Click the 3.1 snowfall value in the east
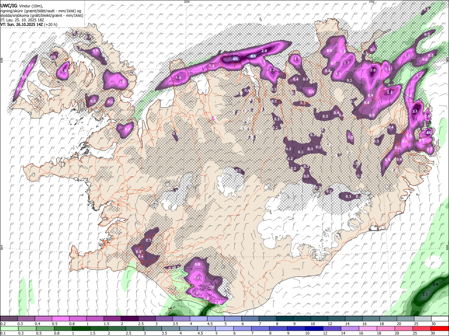The width and height of the screenshot is (449, 336). tap(415, 111)
